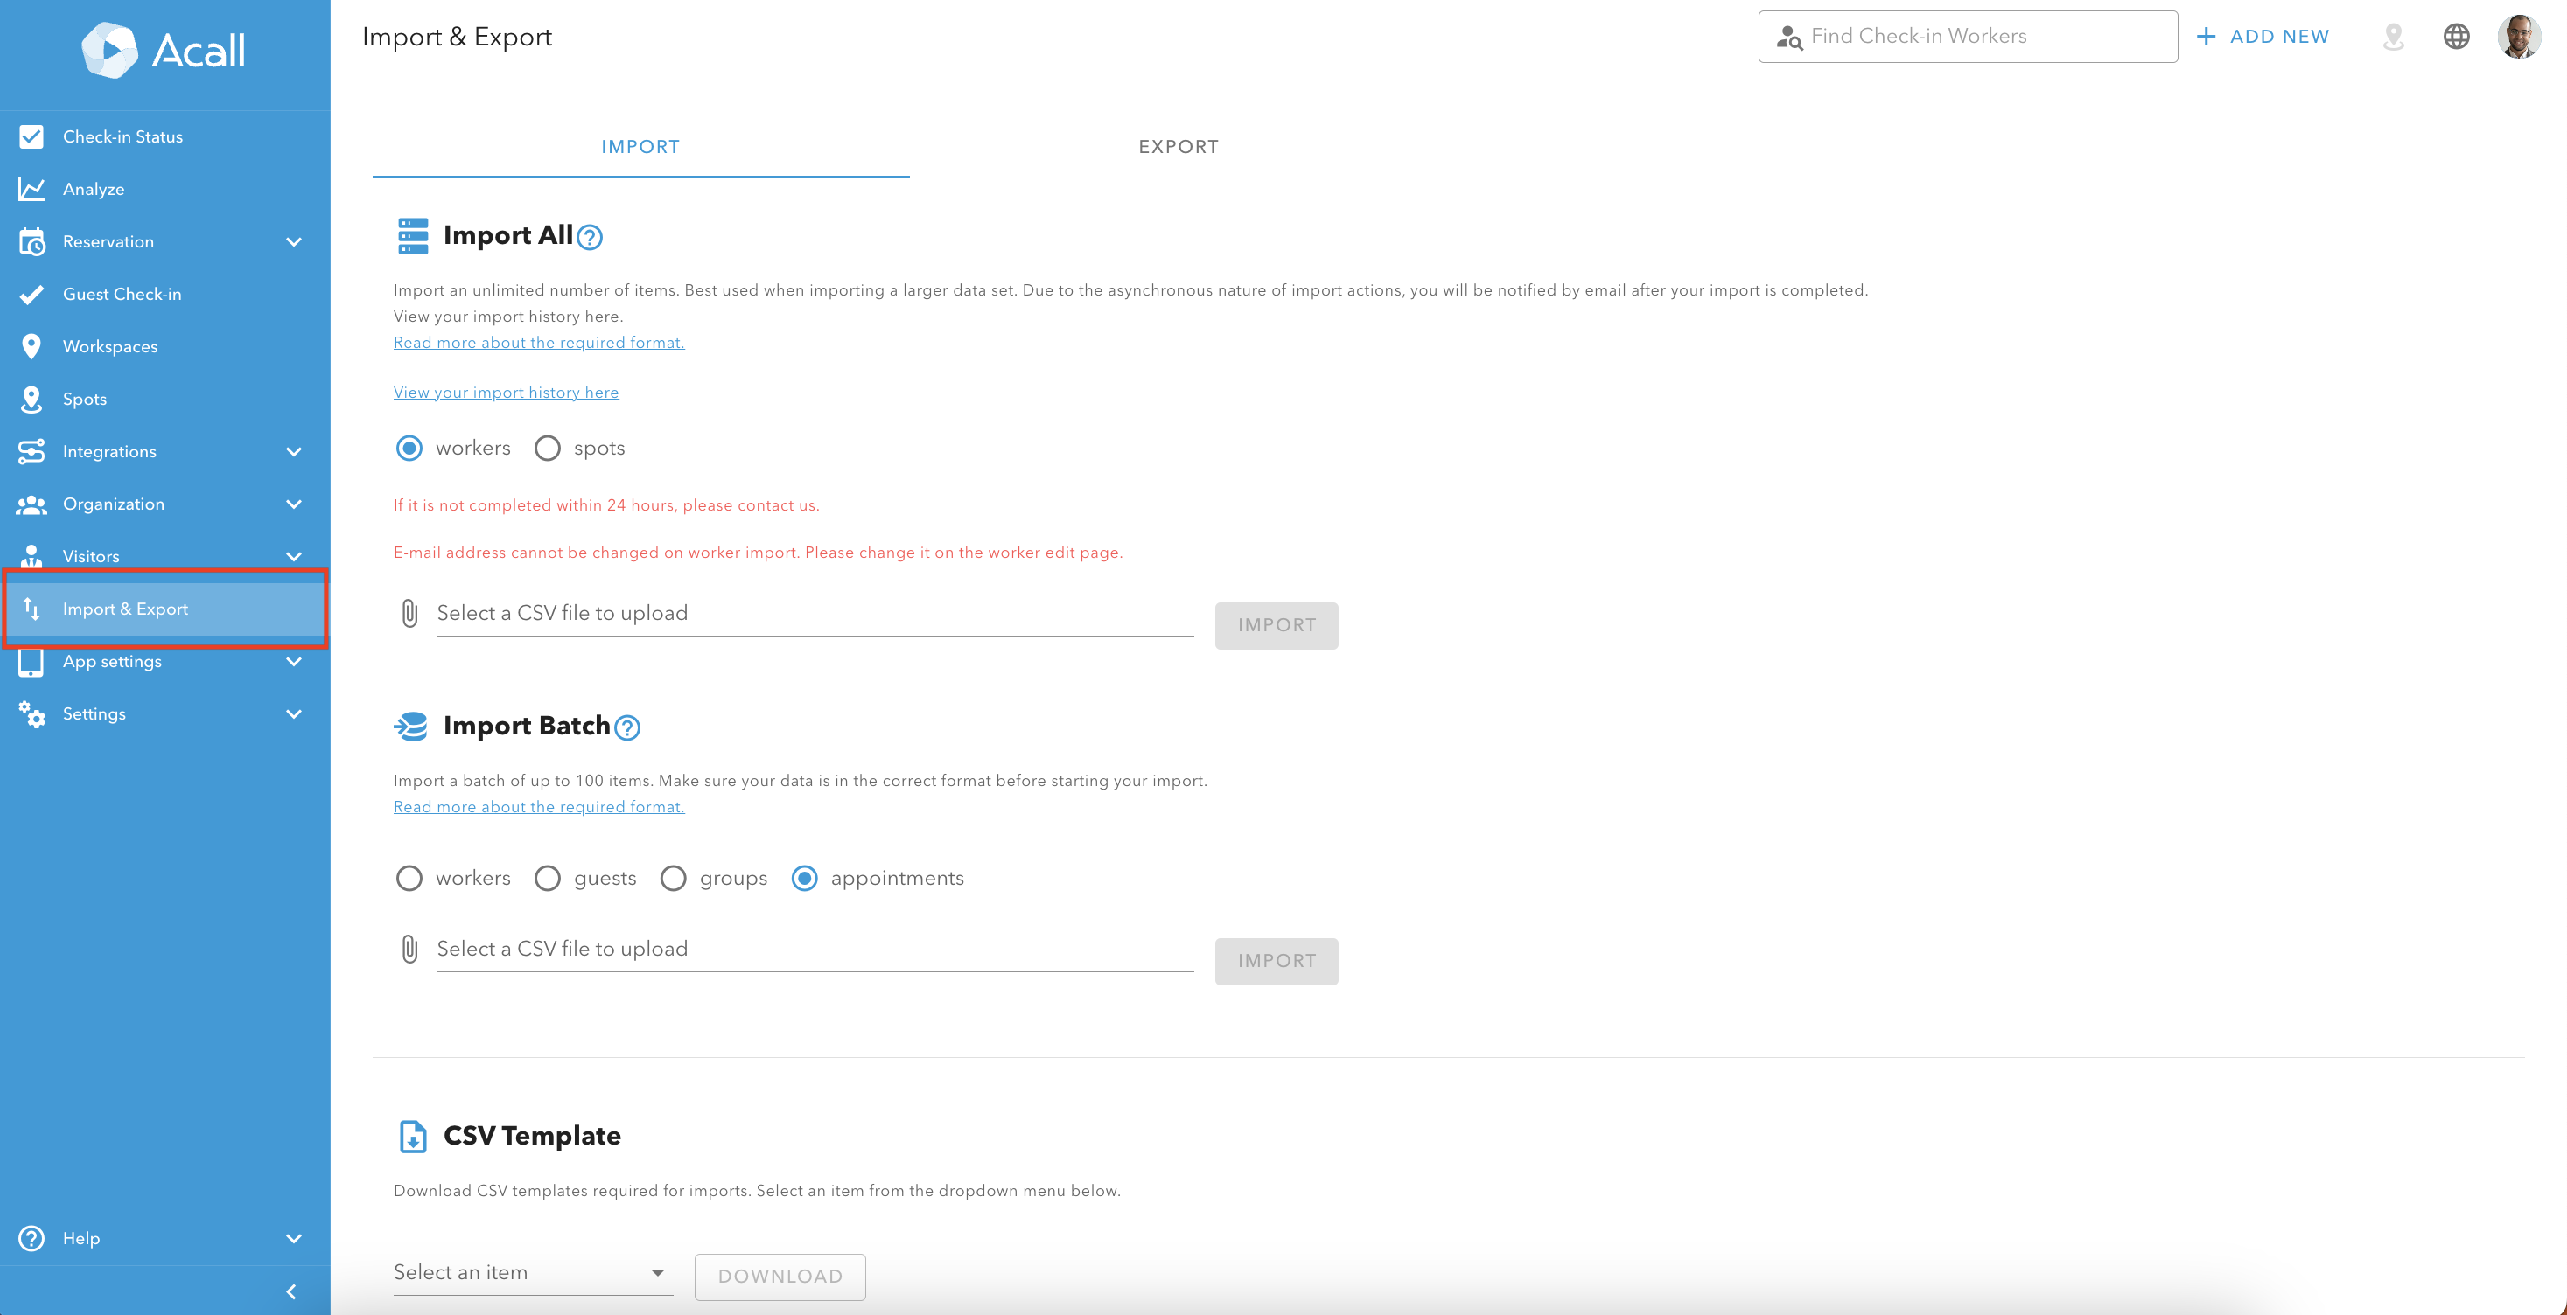Select groups radio in Import Batch
The height and width of the screenshot is (1315, 2567).
pos(674,878)
